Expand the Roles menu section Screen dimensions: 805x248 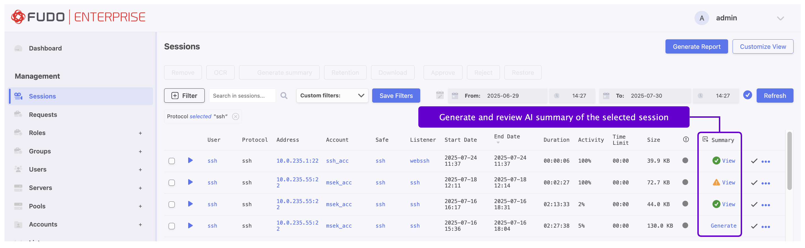(140, 133)
